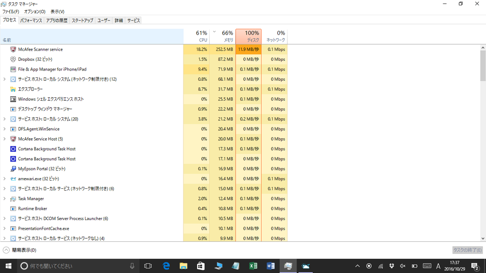Collapse to 簡易表示 simple view

(x=20, y=250)
